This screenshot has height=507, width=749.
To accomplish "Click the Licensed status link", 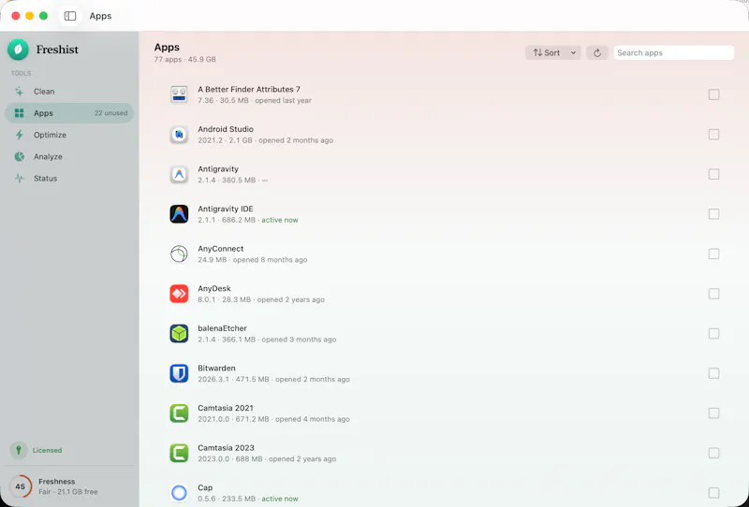I will pyautogui.click(x=47, y=450).
